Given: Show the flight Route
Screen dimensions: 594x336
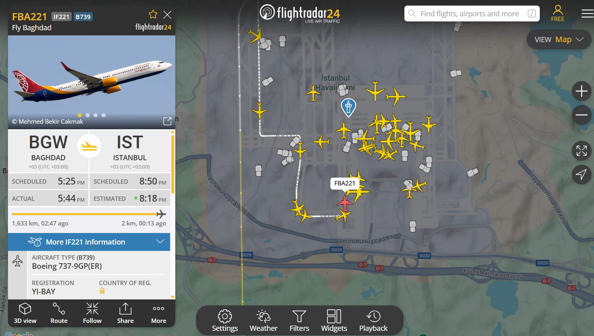Looking at the screenshot, I should pos(59,313).
